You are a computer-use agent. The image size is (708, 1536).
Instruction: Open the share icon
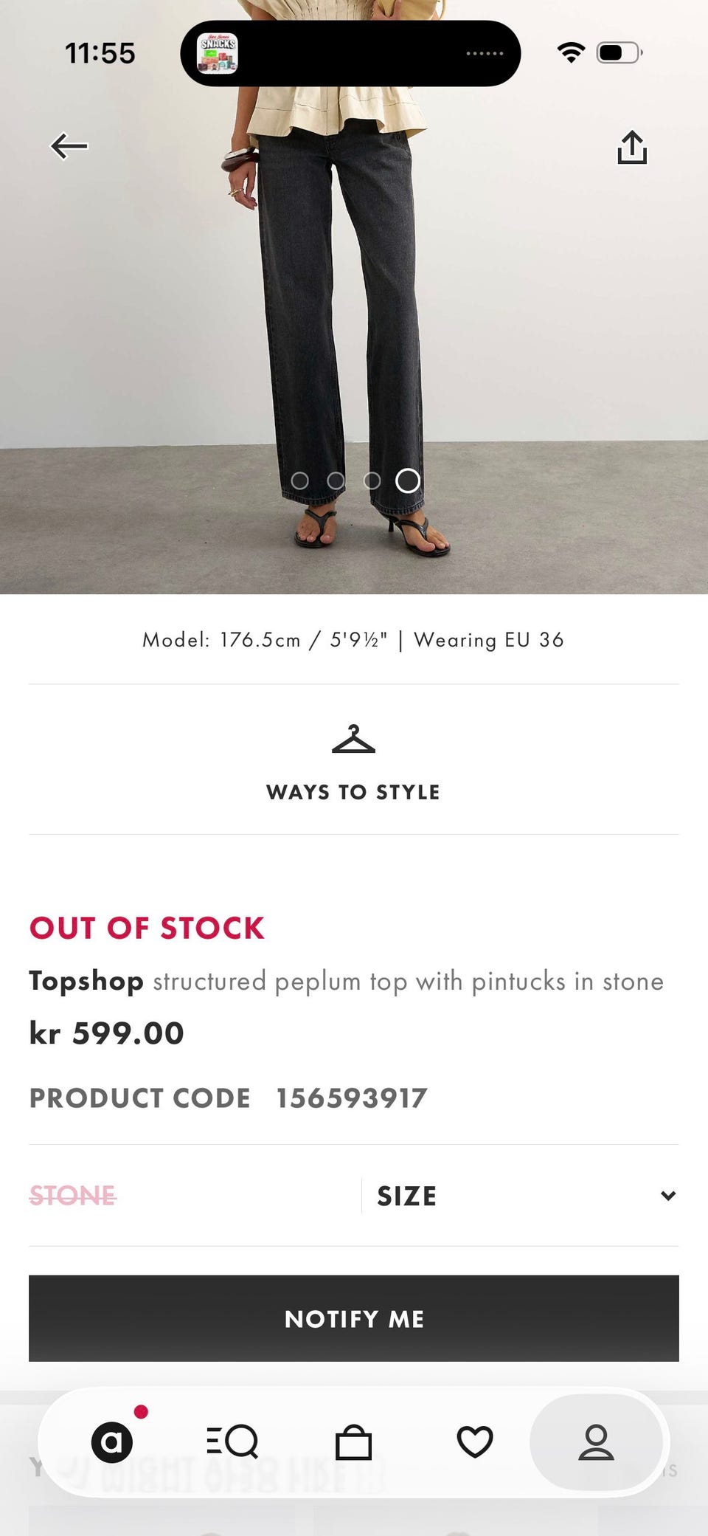pyautogui.click(x=632, y=148)
